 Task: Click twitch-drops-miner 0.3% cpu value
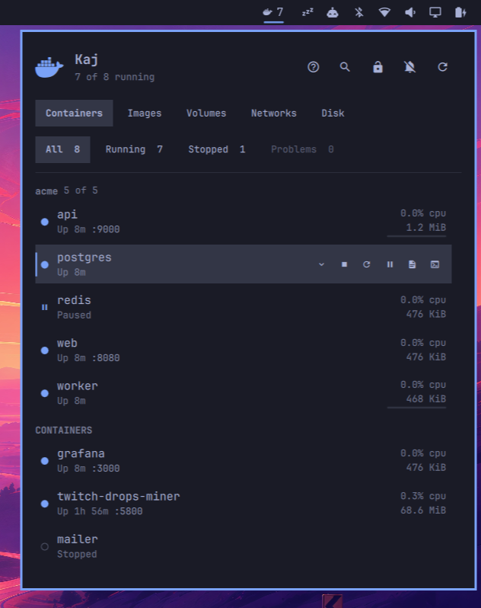click(x=423, y=496)
